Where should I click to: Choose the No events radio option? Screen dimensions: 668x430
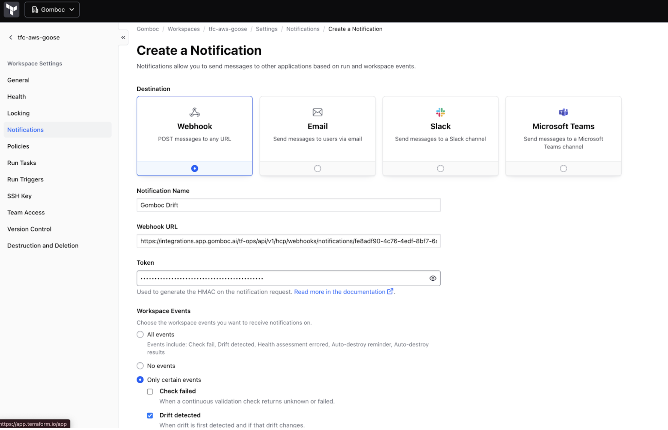tap(140, 366)
